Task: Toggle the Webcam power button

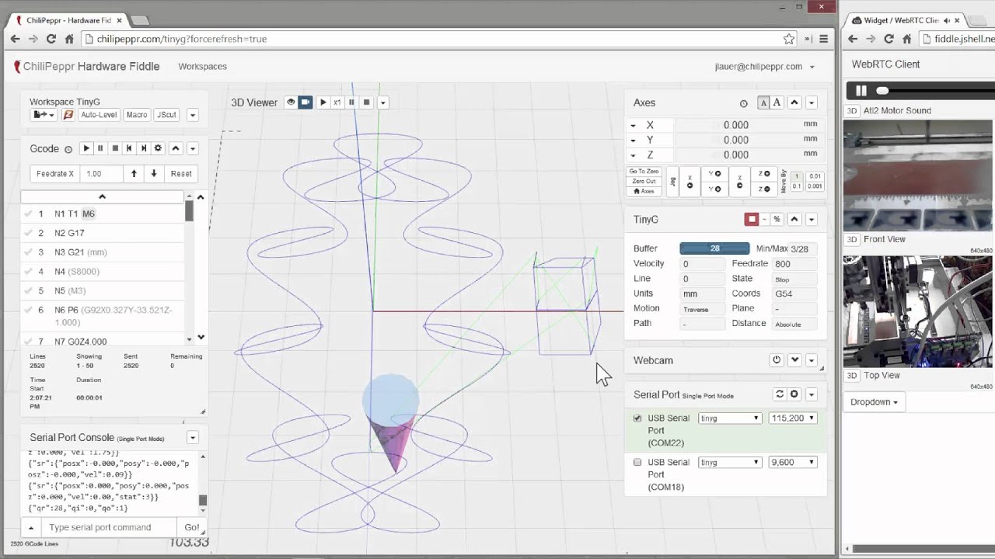Action: [776, 360]
